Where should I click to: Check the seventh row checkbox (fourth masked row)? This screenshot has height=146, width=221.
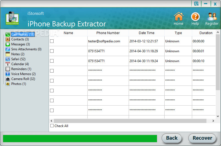[x=52, y=100]
